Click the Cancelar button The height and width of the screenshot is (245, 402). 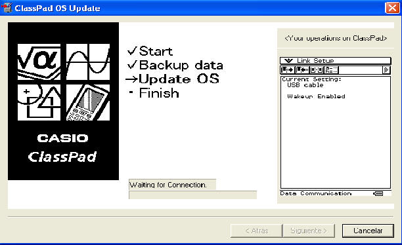pos(368,231)
